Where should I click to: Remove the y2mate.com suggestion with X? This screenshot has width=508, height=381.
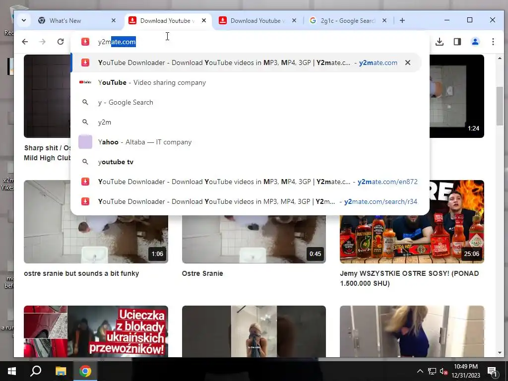pyautogui.click(x=408, y=63)
